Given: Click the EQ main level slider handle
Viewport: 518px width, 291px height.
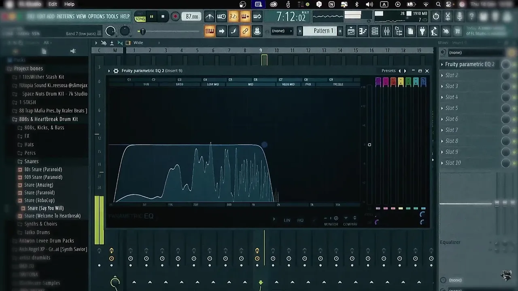Looking at the screenshot, I should tap(369, 145).
